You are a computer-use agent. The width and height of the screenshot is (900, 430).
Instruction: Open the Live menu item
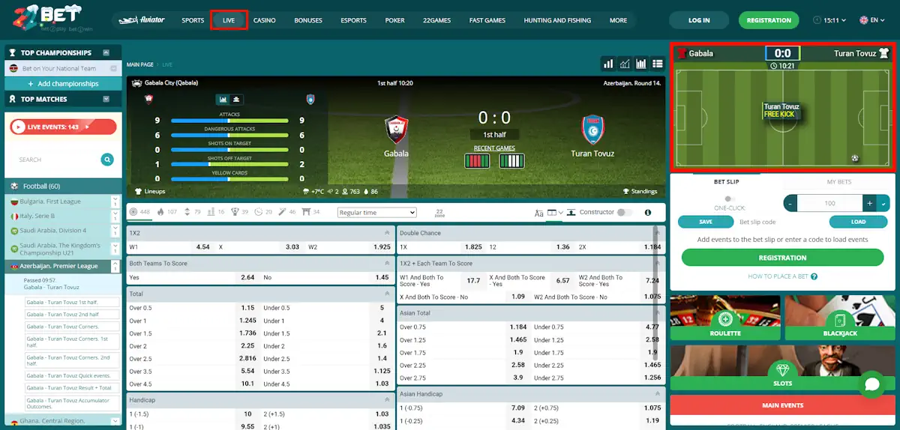[x=229, y=20]
